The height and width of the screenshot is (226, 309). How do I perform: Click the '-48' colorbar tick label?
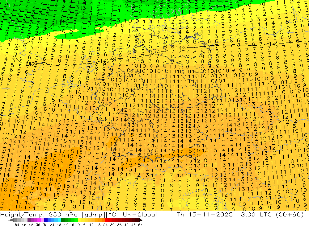tap(23, 225)
